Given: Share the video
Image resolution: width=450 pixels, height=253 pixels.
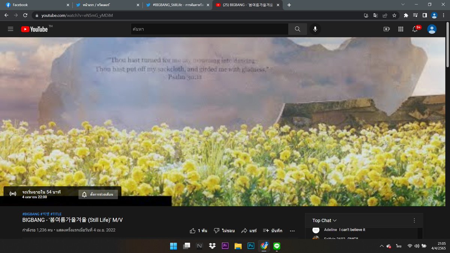Looking at the screenshot, I should pos(249,231).
